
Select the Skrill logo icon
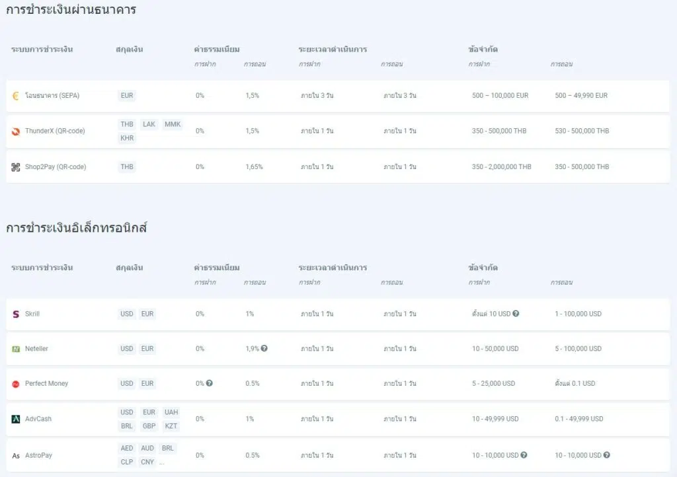[x=16, y=314]
